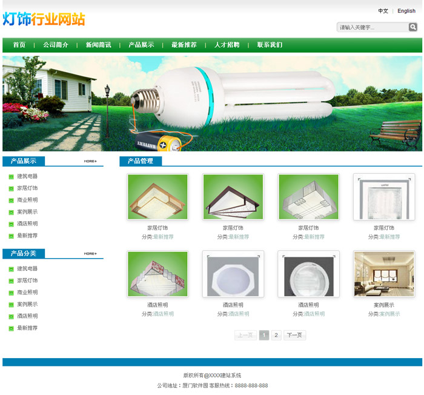Viewport: 424px width, 395px height.
Task: Click the search magnifier icon
Action: pyautogui.click(x=413, y=27)
